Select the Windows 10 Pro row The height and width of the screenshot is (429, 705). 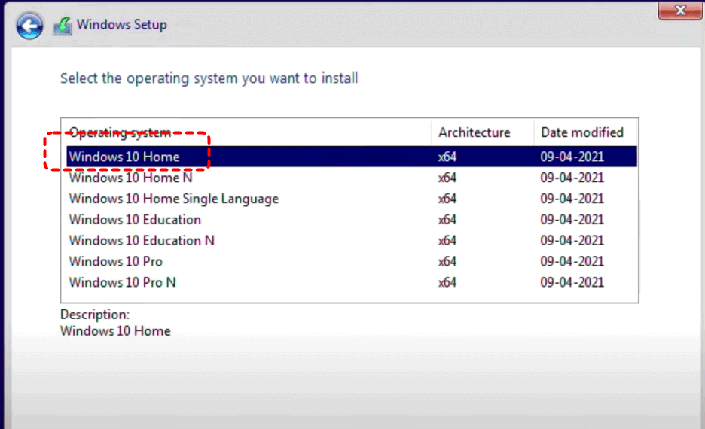point(352,261)
